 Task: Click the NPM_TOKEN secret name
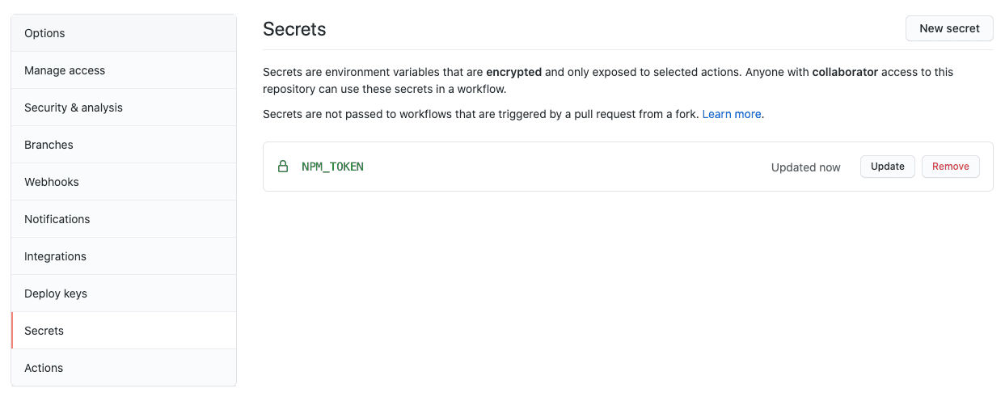[x=332, y=167]
